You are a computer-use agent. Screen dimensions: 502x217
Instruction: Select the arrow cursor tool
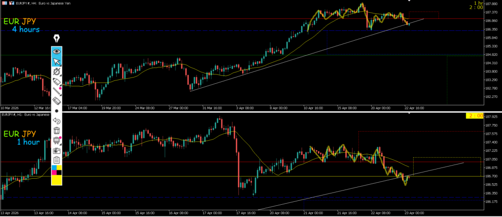tap(57, 61)
